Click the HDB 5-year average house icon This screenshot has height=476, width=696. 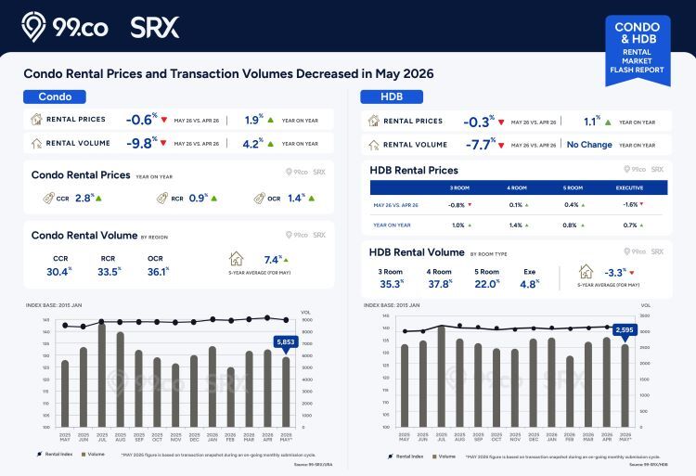586,271
